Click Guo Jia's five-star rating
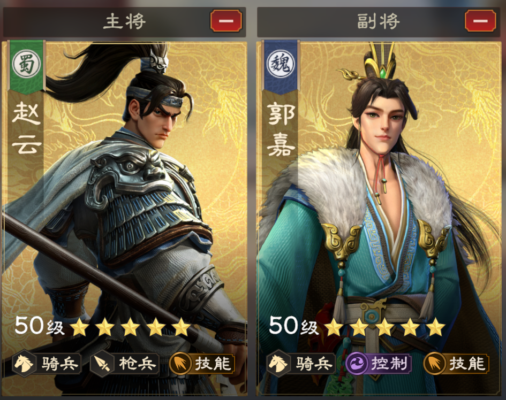 [x=384, y=327]
